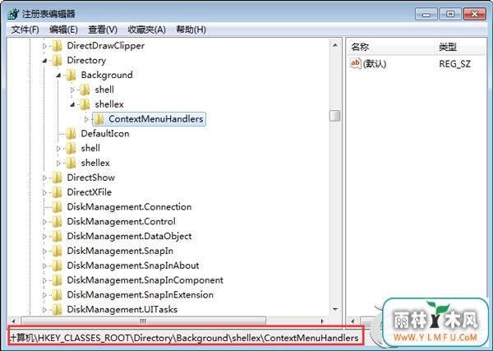
Task: Expand the DiskManagement.SnapInAbout key
Action: point(44,266)
